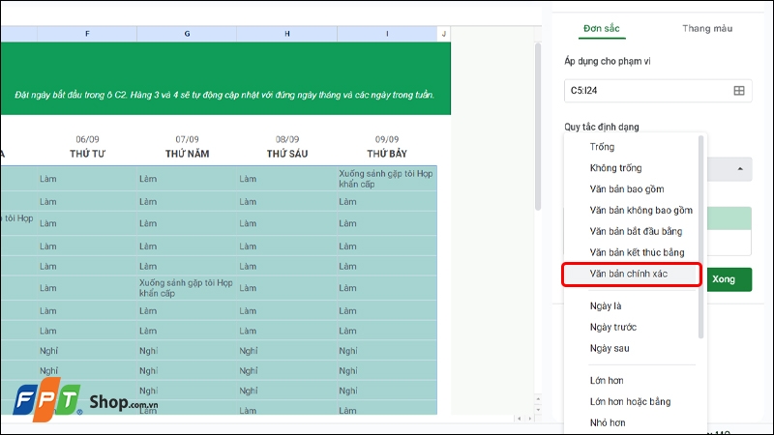Click the THỨ BẢY header cell

point(387,154)
